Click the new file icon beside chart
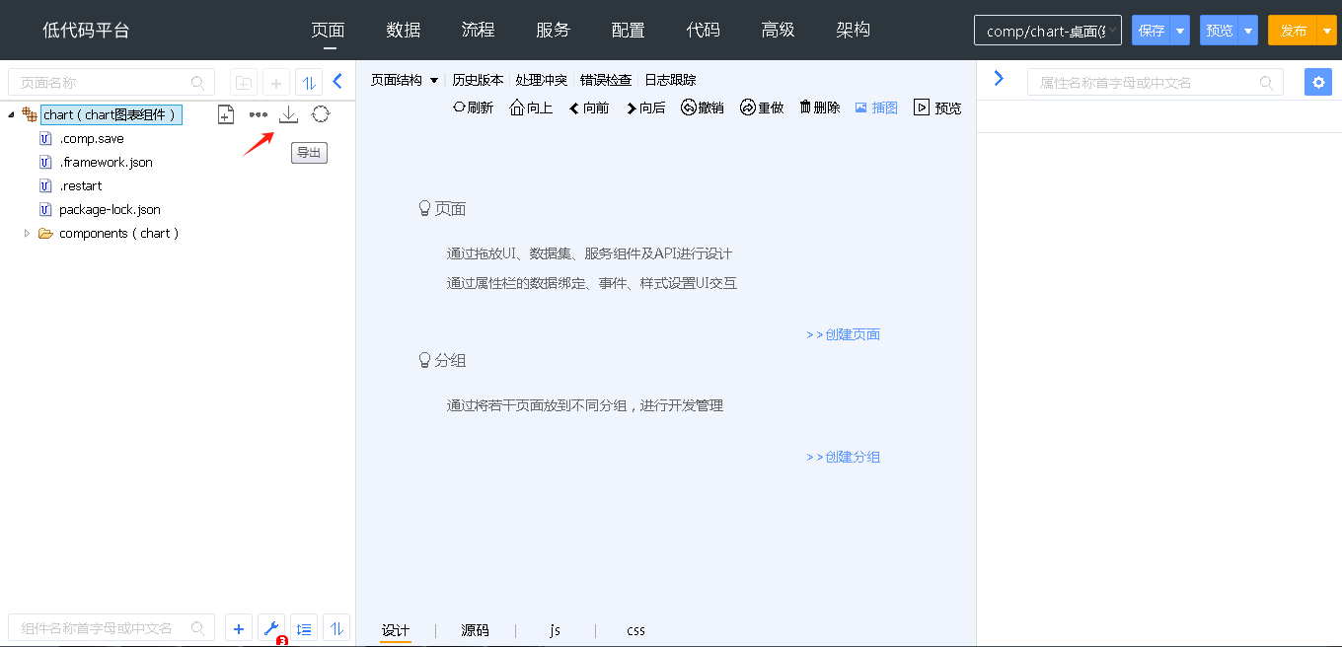Image resolution: width=1342 pixels, height=647 pixels. 226,114
